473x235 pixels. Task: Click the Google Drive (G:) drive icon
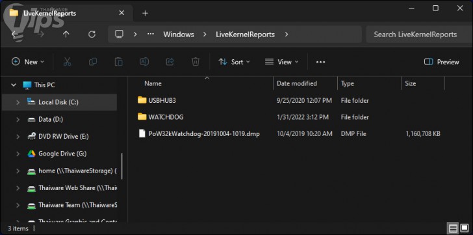[31, 154]
